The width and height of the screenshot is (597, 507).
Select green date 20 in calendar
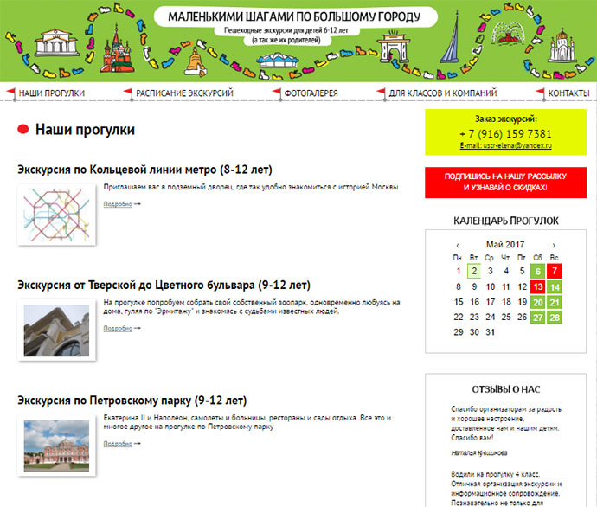click(x=538, y=302)
